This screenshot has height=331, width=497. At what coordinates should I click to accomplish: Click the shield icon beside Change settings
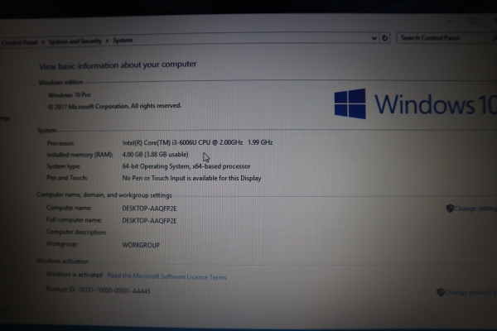[x=450, y=208]
